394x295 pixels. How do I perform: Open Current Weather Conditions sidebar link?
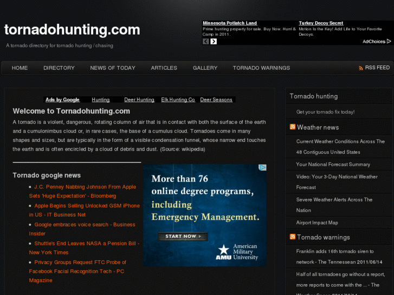340,147
